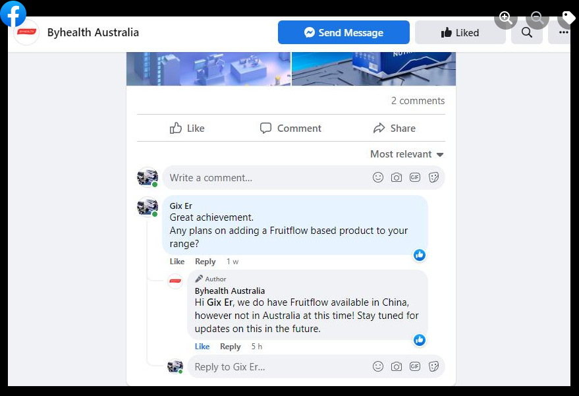
Task: Click the Comment button on the post
Action: [x=290, y=128]
